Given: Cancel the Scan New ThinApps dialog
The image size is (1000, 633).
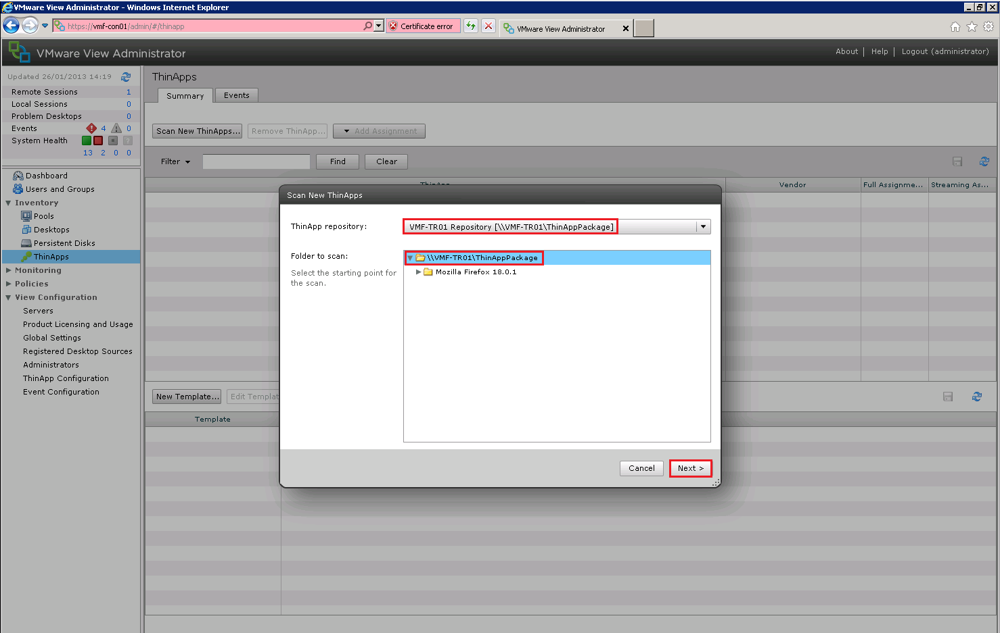Looking at the screenshot, I should click(x=641, y=468).
